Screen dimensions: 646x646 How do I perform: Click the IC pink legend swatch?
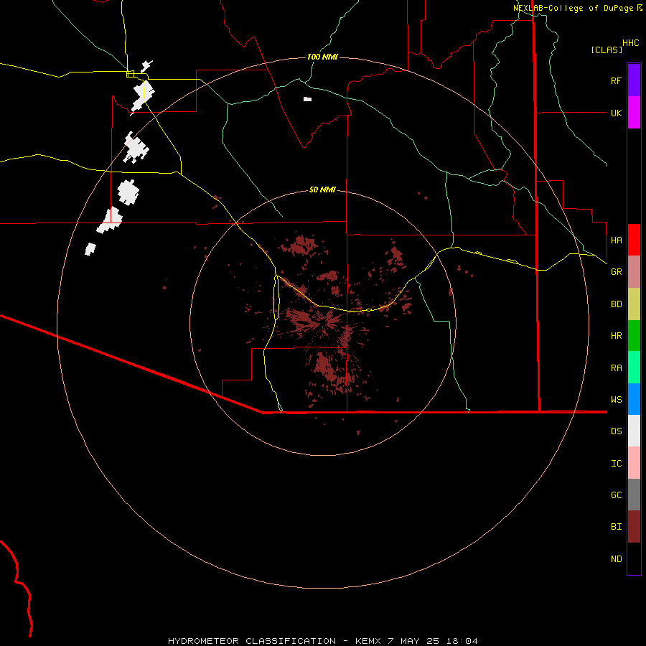point(634,463)
